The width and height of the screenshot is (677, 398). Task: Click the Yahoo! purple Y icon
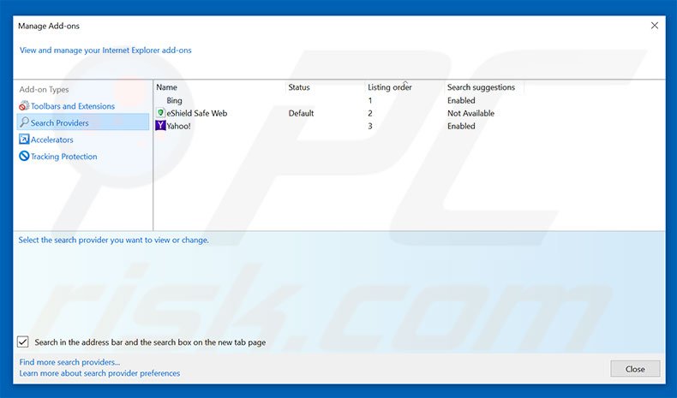coord(160,126)
